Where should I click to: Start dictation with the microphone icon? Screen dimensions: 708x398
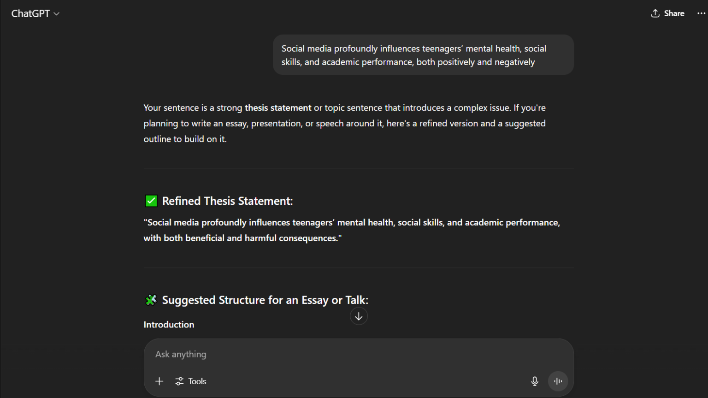[535, 381]
